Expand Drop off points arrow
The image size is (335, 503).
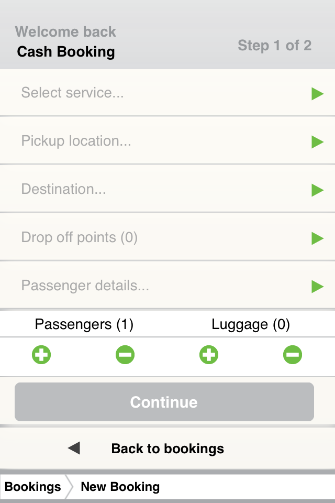(x=317, y=238)
